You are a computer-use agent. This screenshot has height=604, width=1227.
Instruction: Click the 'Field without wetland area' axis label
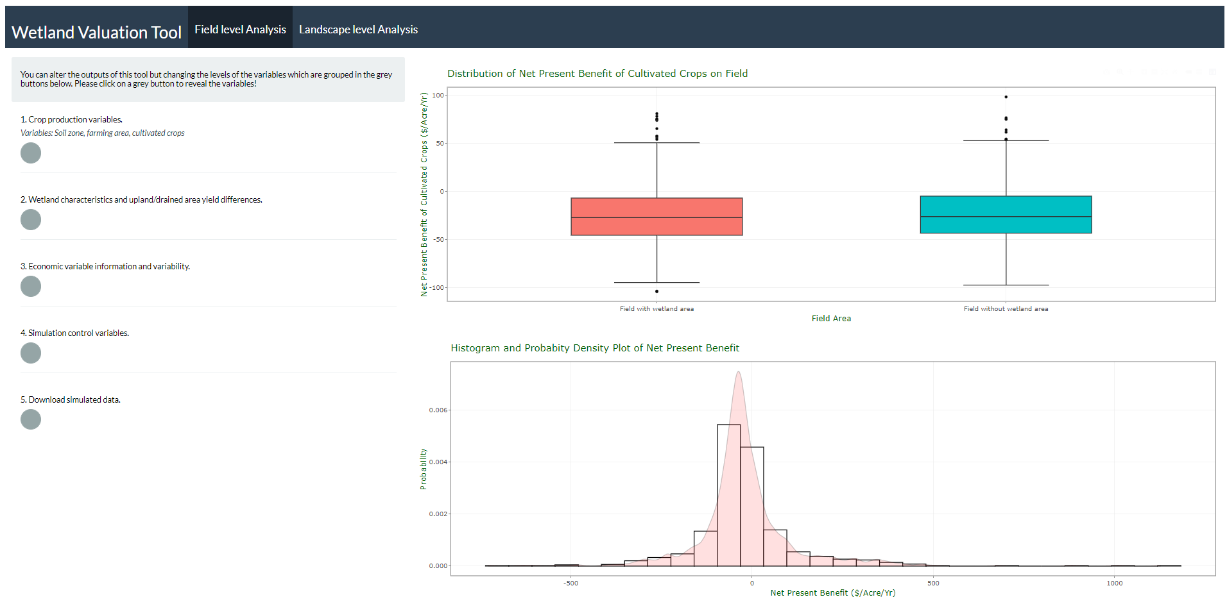1006,309
